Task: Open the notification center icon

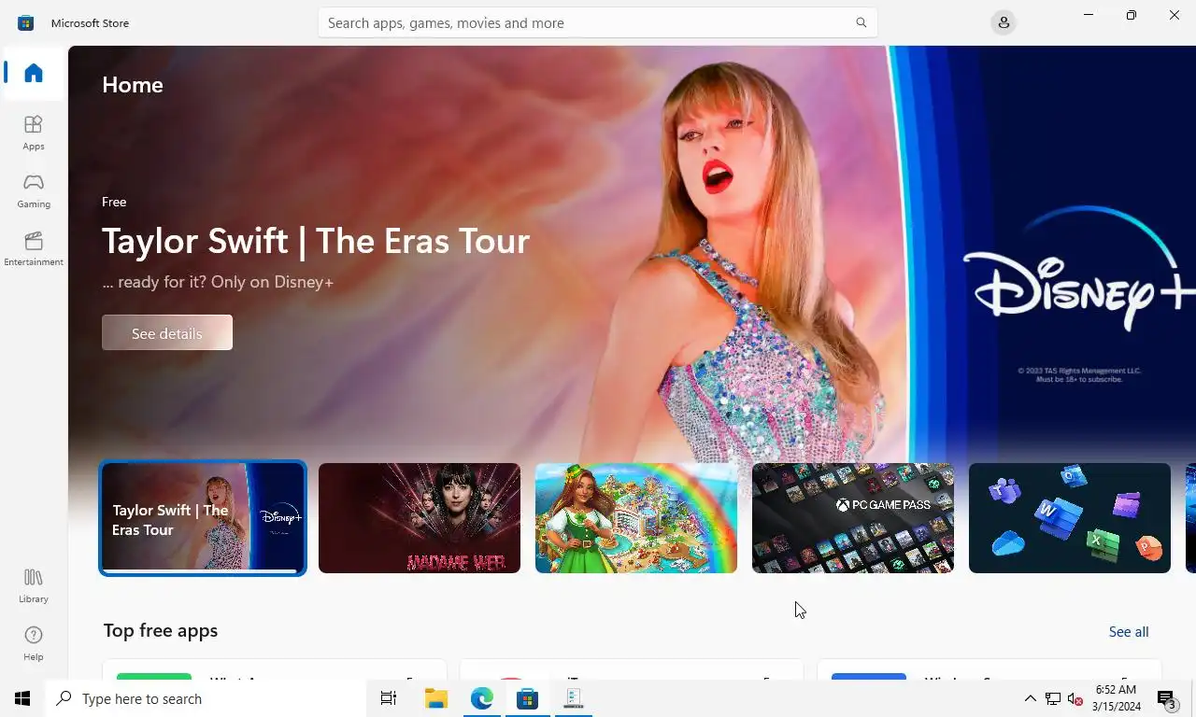Action: pos(1167,698)
